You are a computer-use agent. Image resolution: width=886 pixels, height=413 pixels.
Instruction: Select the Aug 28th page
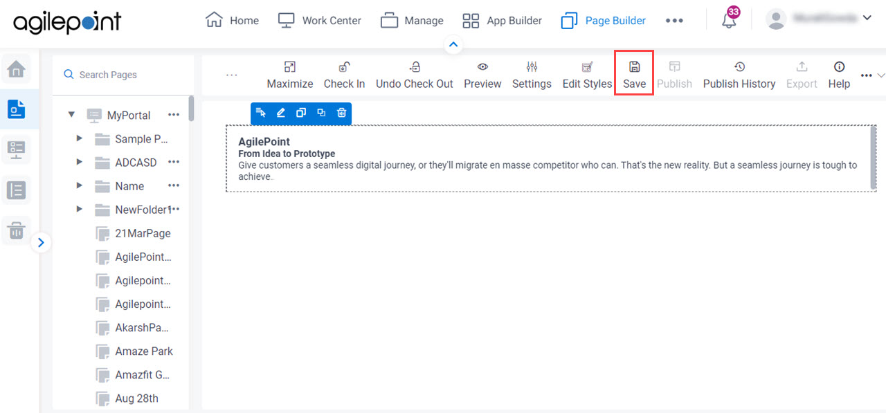136,398
